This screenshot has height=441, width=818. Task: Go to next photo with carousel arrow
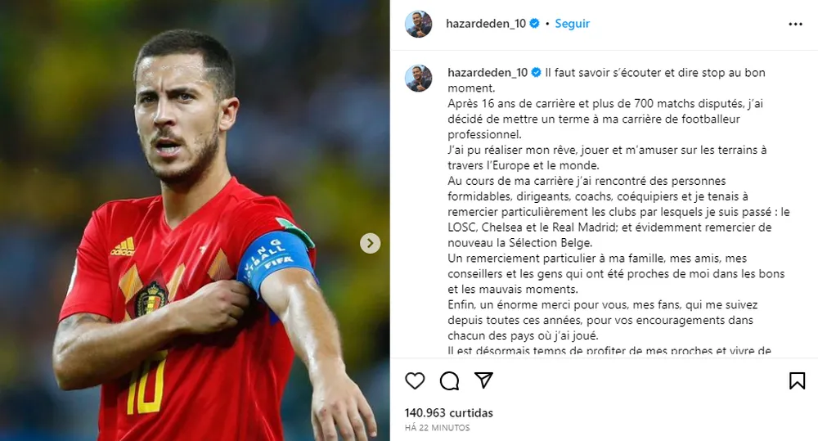tap(370, 243)
